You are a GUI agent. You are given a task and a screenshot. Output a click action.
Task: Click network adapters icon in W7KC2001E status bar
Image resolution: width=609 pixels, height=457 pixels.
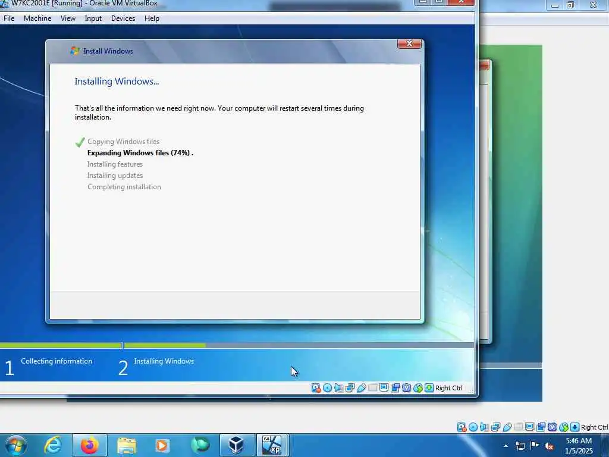tap(350, 388)
